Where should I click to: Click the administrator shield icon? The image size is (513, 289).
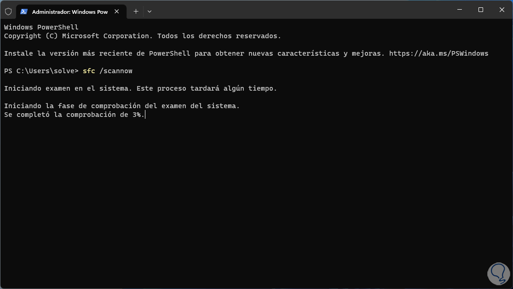point(8,12)
